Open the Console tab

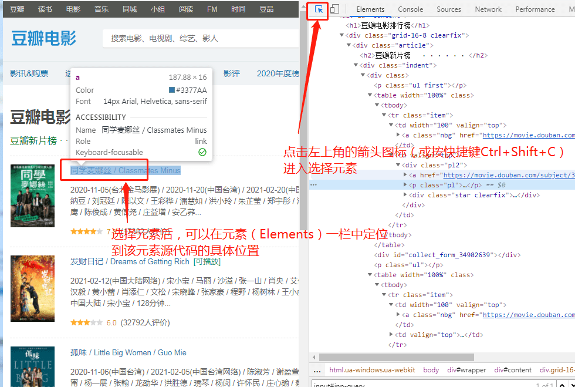click(410, 9)
